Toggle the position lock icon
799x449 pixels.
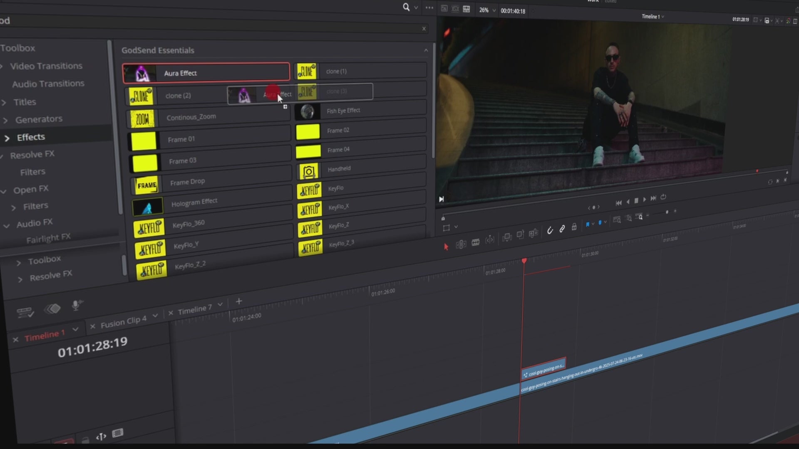[x=574, y=227]
